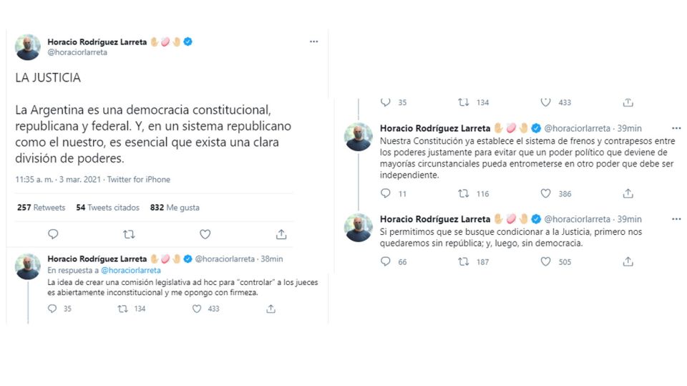Like the tweet showing 505 likes

pos(546,261)
